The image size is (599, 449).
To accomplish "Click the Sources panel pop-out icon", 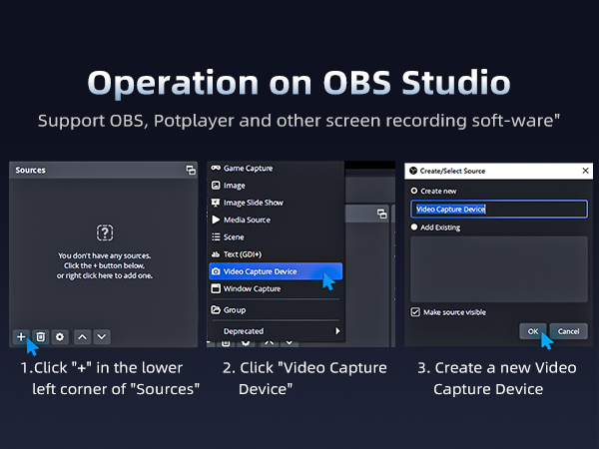I will 190,171.
